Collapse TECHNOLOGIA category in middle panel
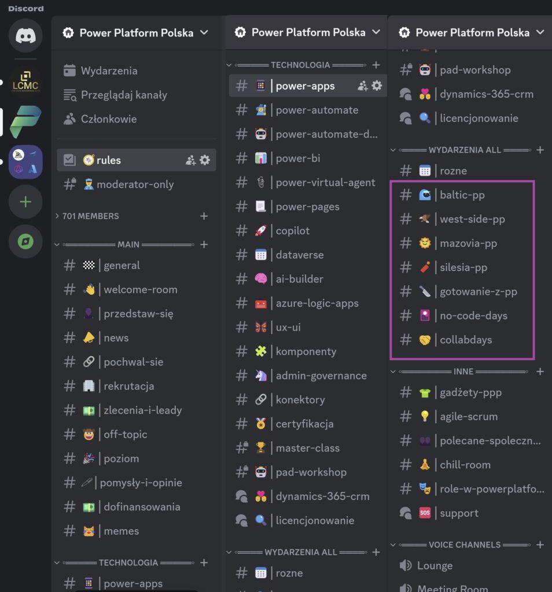552x592 pixels. coord(229,65)
